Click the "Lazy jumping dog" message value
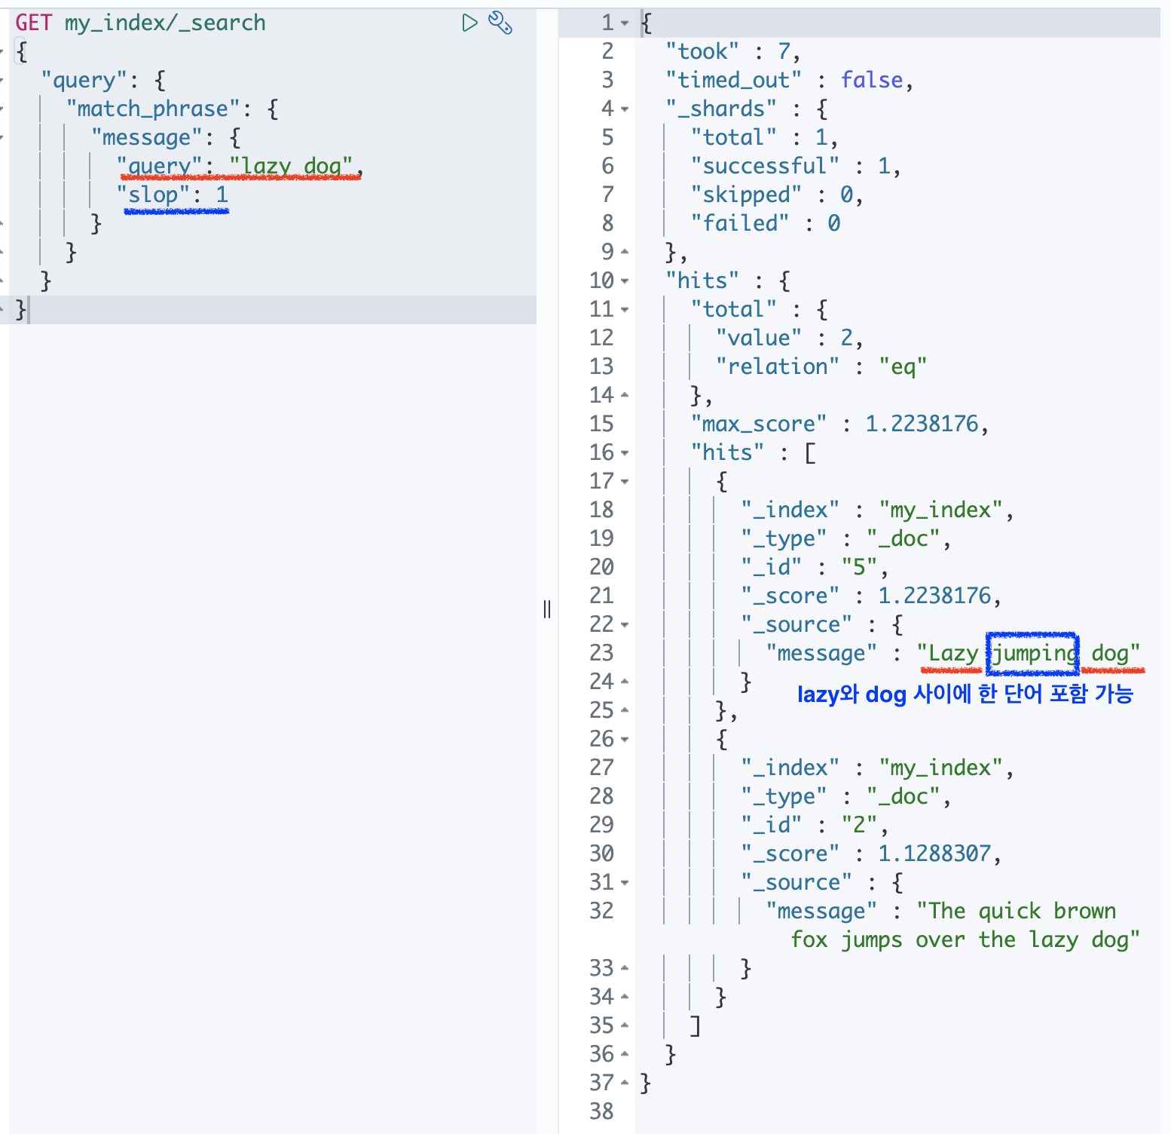This screenshot has height=1134, width=1171. point(1029,652)
